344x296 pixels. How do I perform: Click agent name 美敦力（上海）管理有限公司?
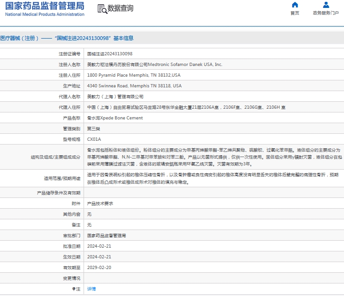[x=115, y=97]
